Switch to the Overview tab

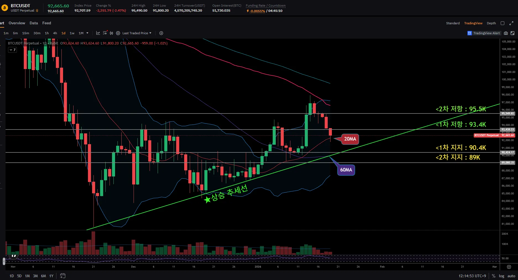tap(17, 23)
